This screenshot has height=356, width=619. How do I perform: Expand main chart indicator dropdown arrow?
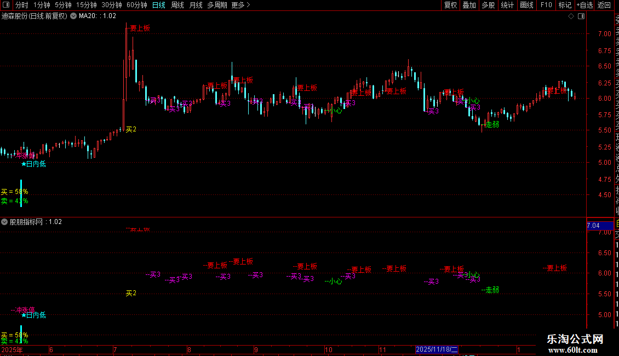[x=73, y=16]
